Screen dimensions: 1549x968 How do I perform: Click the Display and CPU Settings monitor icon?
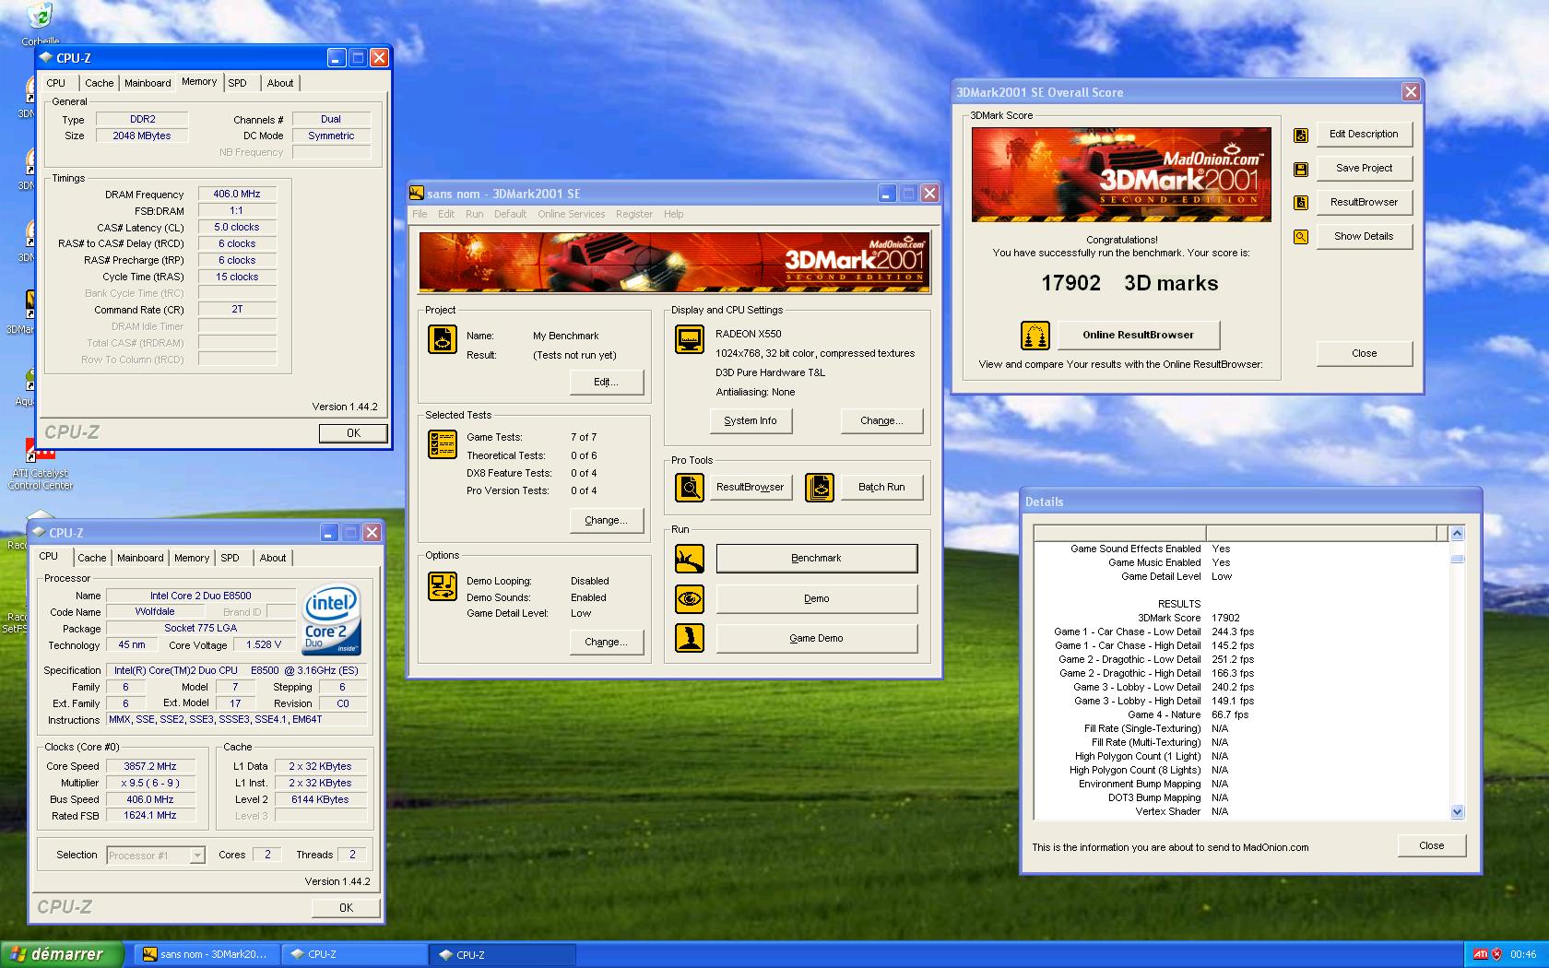[690, 339]
